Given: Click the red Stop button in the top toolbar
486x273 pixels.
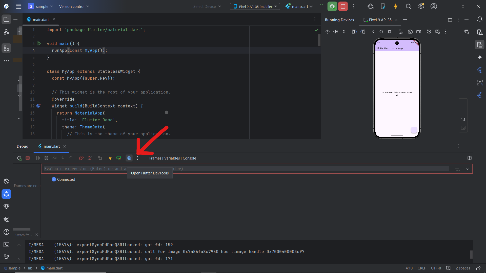Looking at the screenshot, I should pyautogui.click(x=343, y=7).
